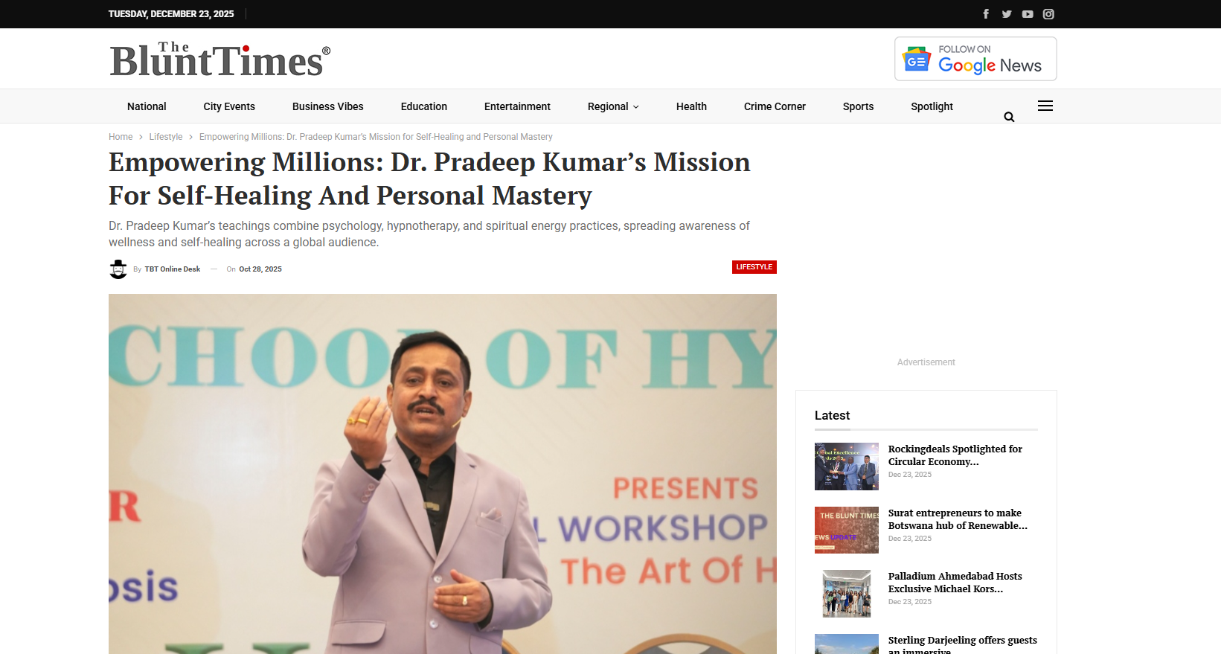The height and width of the screenshot is (654, 1221).
Task: Open the hamburger menu icon
Action: click(1045, 106)
